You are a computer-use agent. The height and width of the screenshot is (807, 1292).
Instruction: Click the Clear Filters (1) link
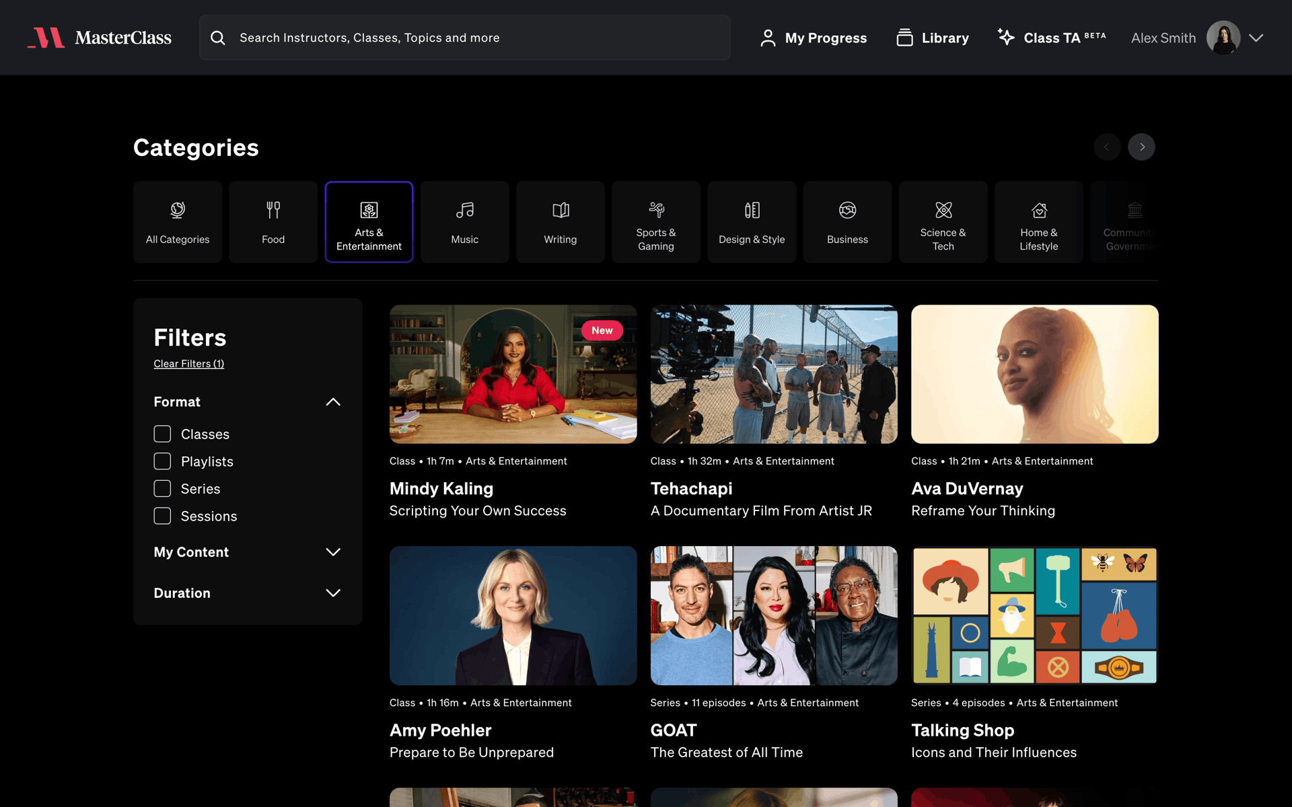pyautogui.click(x=188, y=364)
